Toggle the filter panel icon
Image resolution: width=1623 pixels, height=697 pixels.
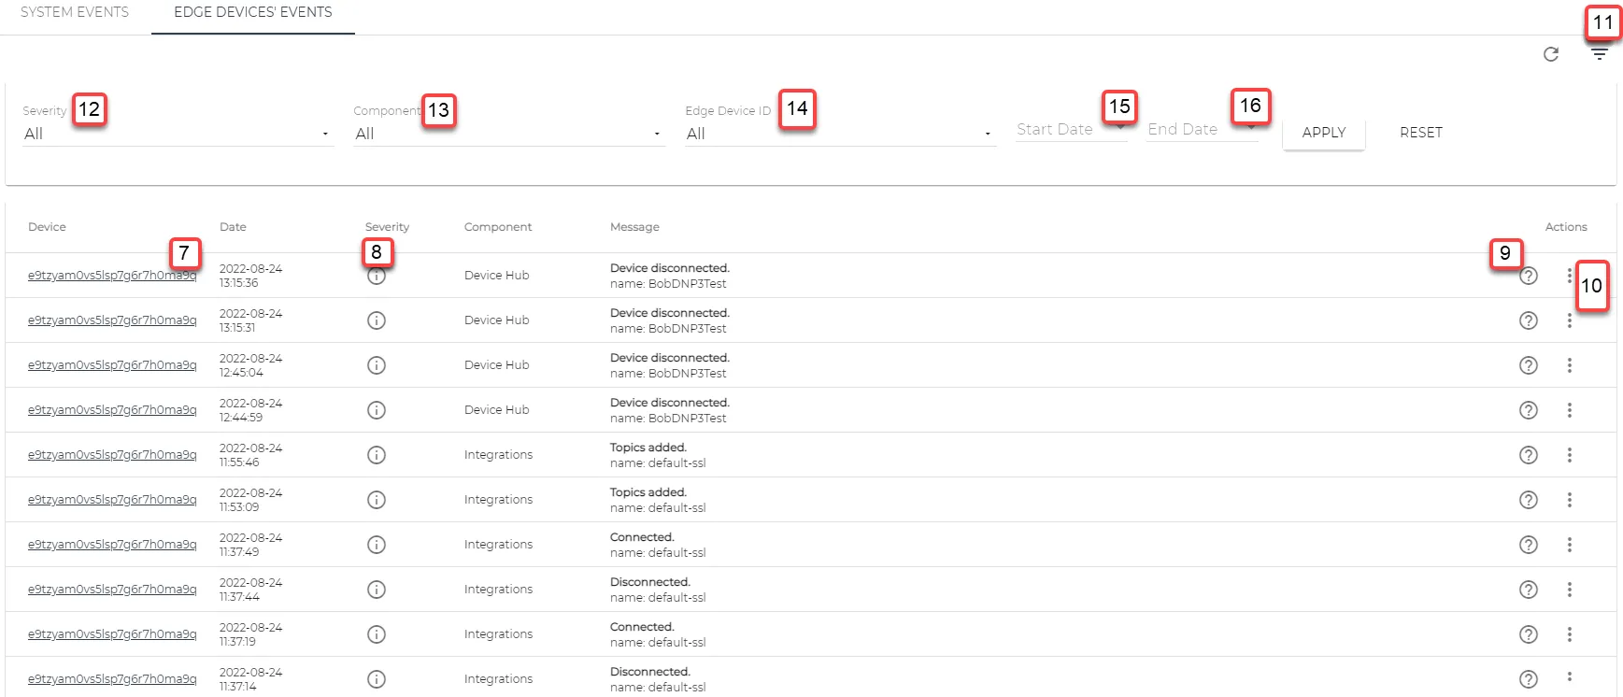[1600, 54]
